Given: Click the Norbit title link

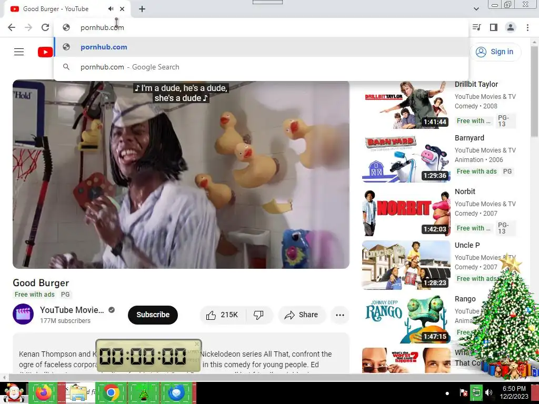Looking at the screenshot, I should 465,191.
